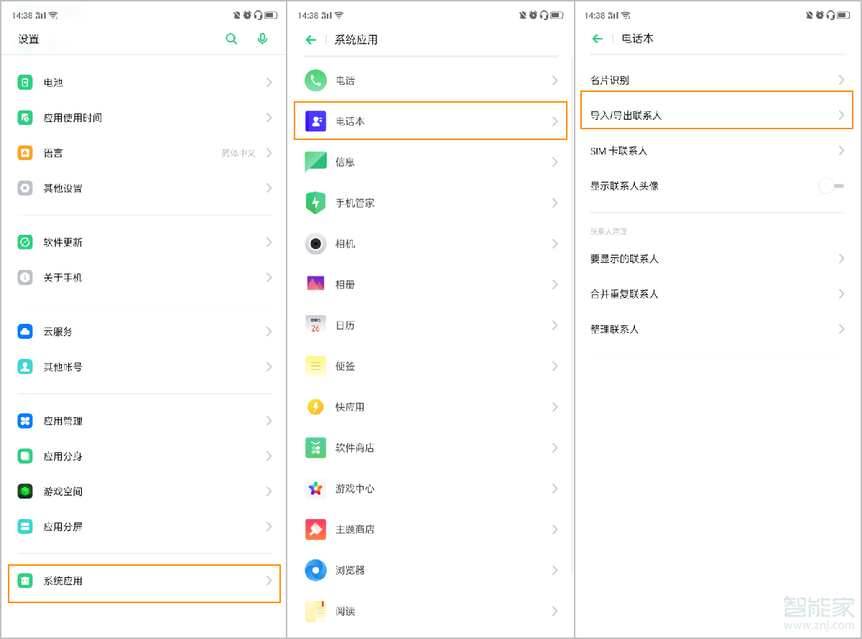Viewport: 862px width, 639px height.
Task: Open 要显示的联系人 settings item
Action: point(716,258)
